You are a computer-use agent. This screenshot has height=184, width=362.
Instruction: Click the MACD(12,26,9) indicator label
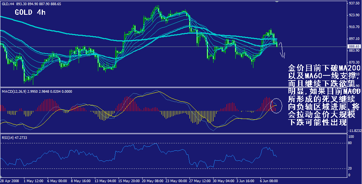[37, 91]
